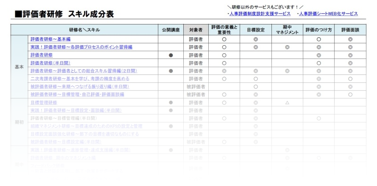Click 対象者 cell 被評価者 in 振り返り編 row
This screenshot has width=377, height=186.
196,87
